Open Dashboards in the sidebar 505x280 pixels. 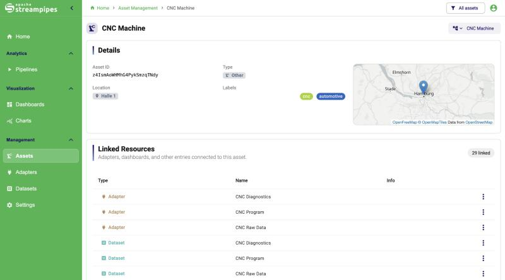click(41, 105)
